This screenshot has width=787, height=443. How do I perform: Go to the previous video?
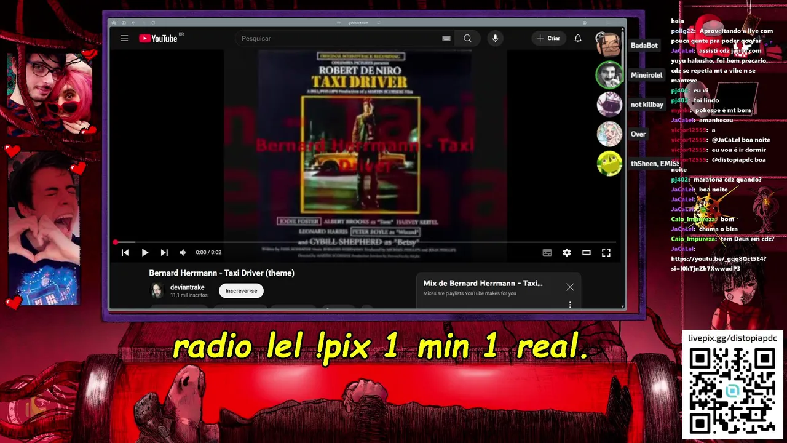coord(125,252)
